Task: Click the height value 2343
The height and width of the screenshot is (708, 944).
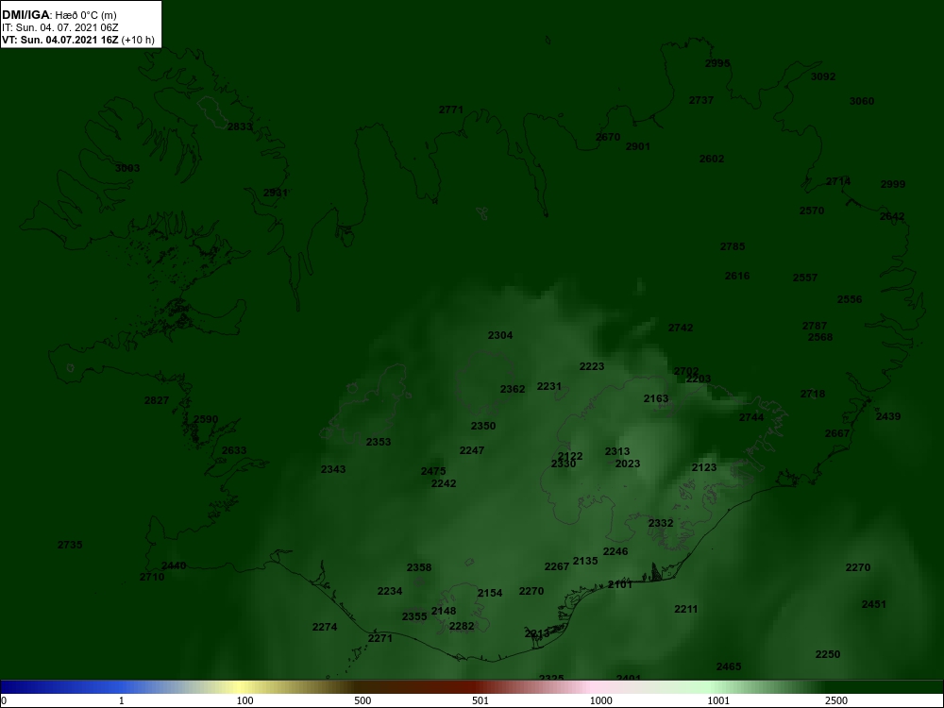Action: (333, 469)
